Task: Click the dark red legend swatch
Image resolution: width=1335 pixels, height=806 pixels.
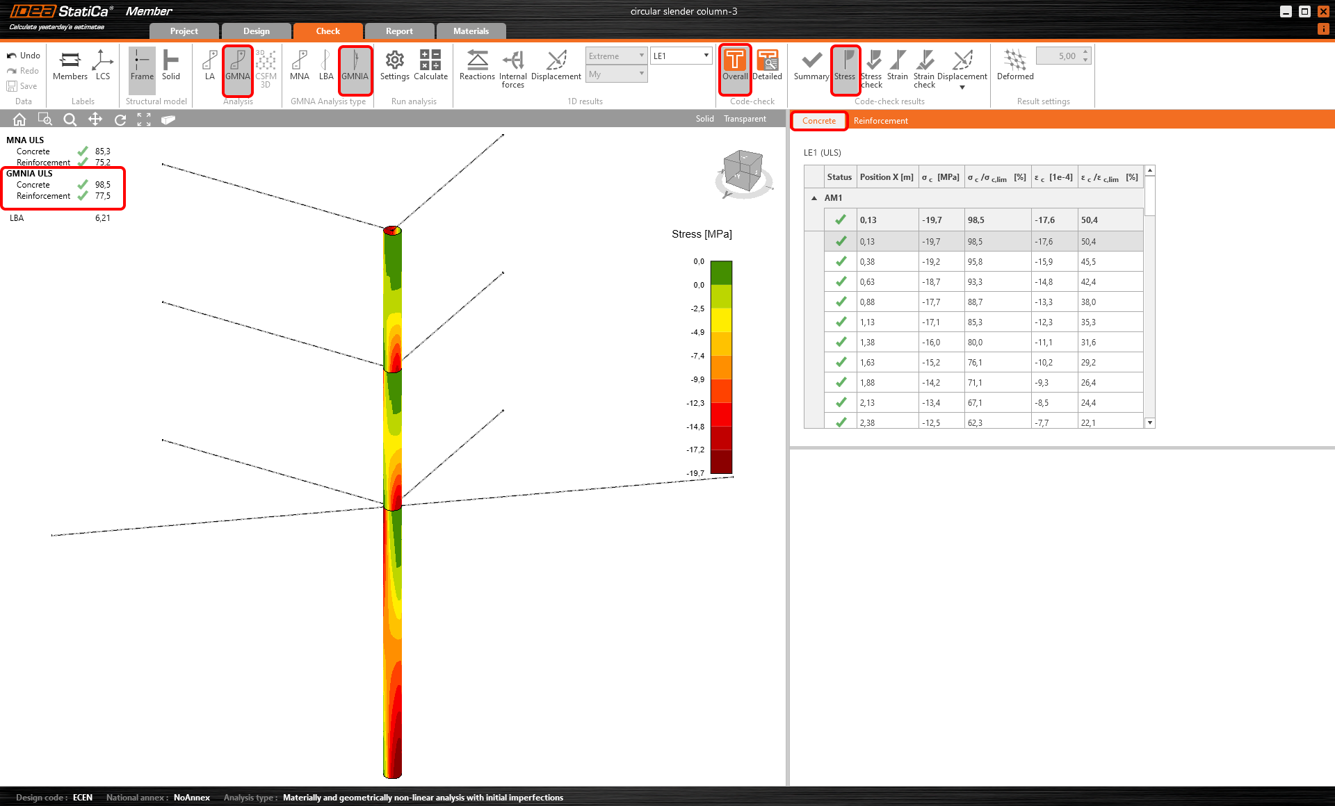Action: pyautogui.click(x=721, y=462)
